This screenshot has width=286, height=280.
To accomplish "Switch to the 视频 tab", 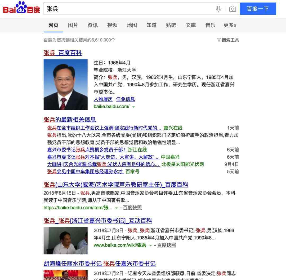I will pos(112,25).
